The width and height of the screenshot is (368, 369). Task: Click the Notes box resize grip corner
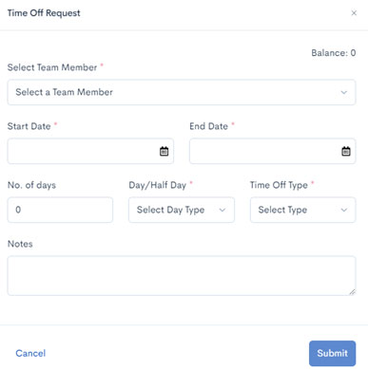tap(352, 292)
